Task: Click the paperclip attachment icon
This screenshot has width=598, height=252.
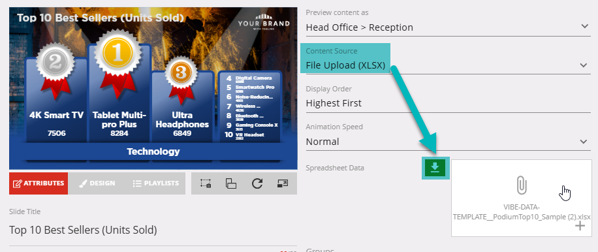Action: pyautogui.click(x=522, y=185)
